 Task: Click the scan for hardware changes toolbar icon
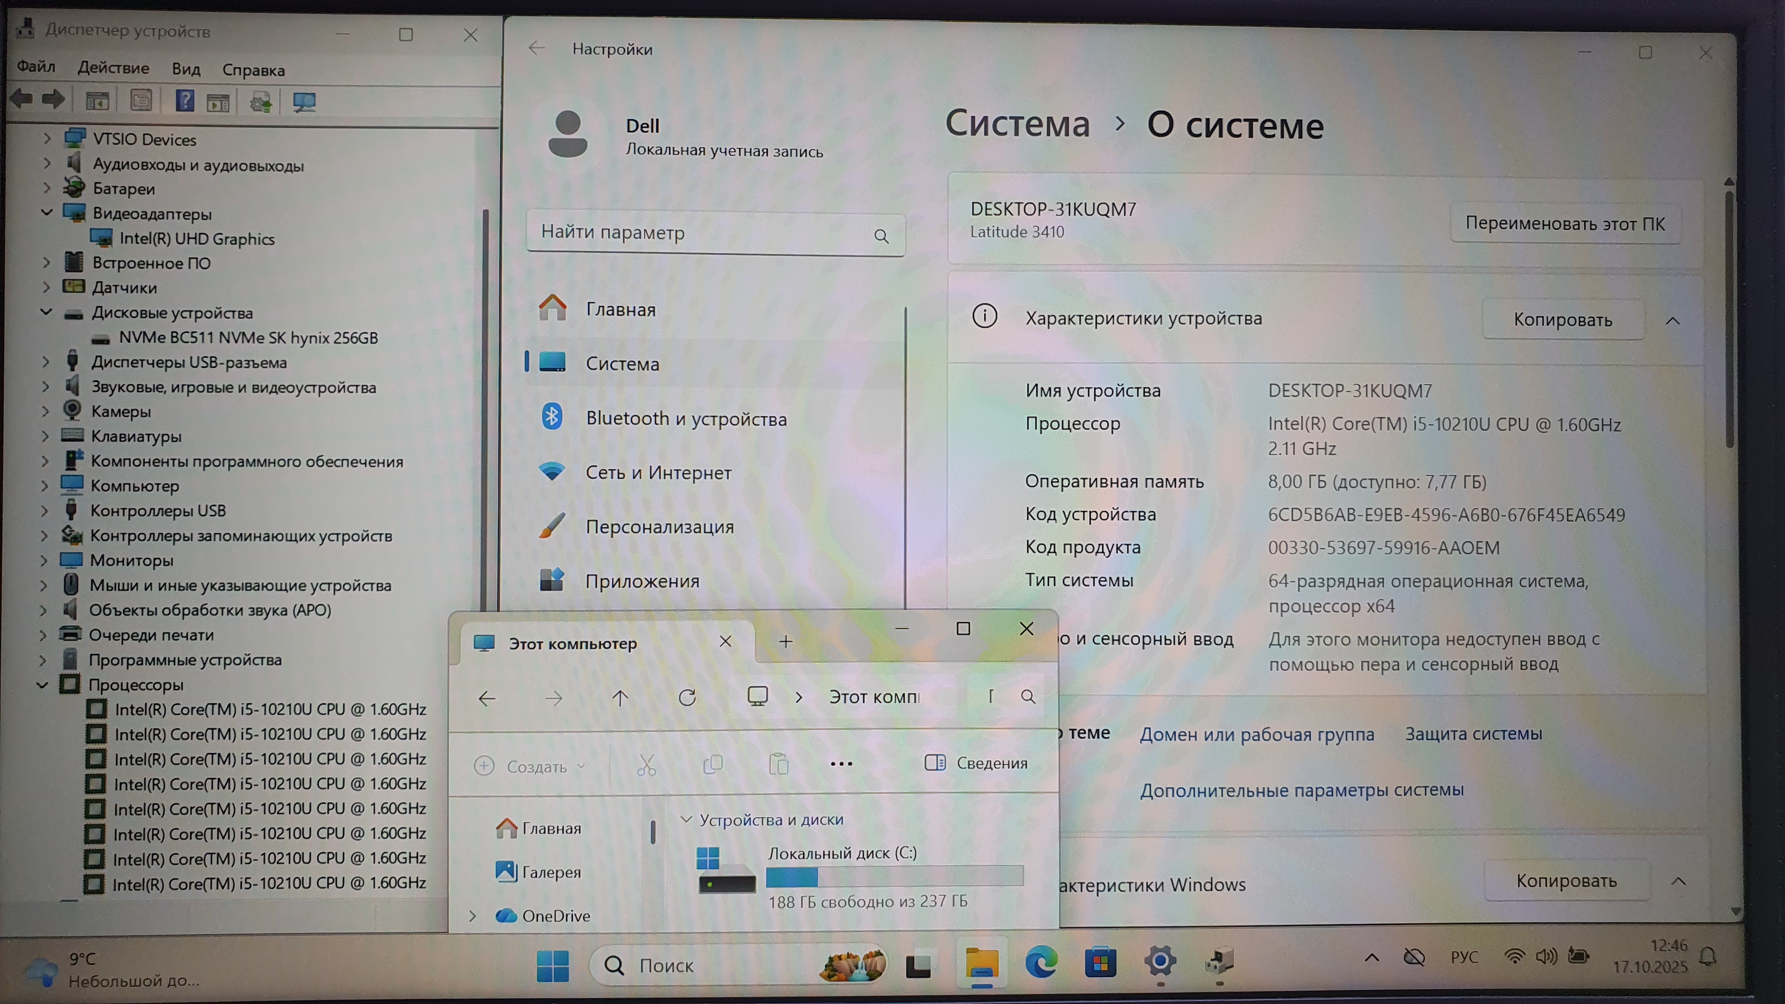[304, 103]
